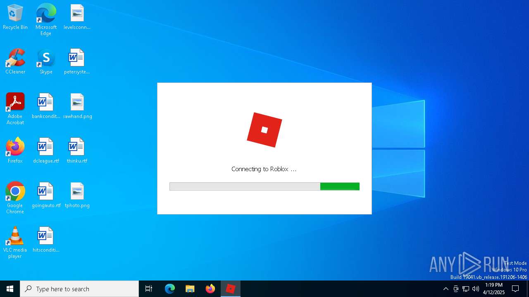Open Task View from the taskbar
The height and width of the screenshot is (297, 529).
[149, 289]
